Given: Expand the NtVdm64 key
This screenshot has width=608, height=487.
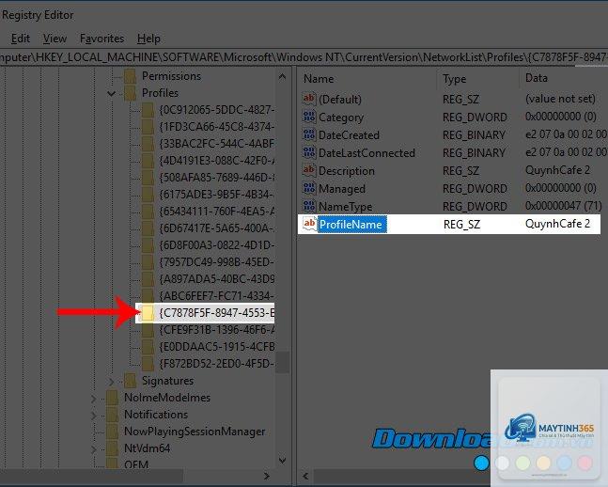Looking at the screenshot, I should pyautogui.click(x=93, y=449).
